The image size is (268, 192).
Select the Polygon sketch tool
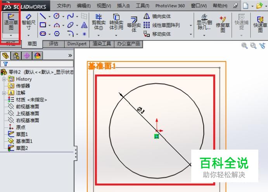[57, 34]
